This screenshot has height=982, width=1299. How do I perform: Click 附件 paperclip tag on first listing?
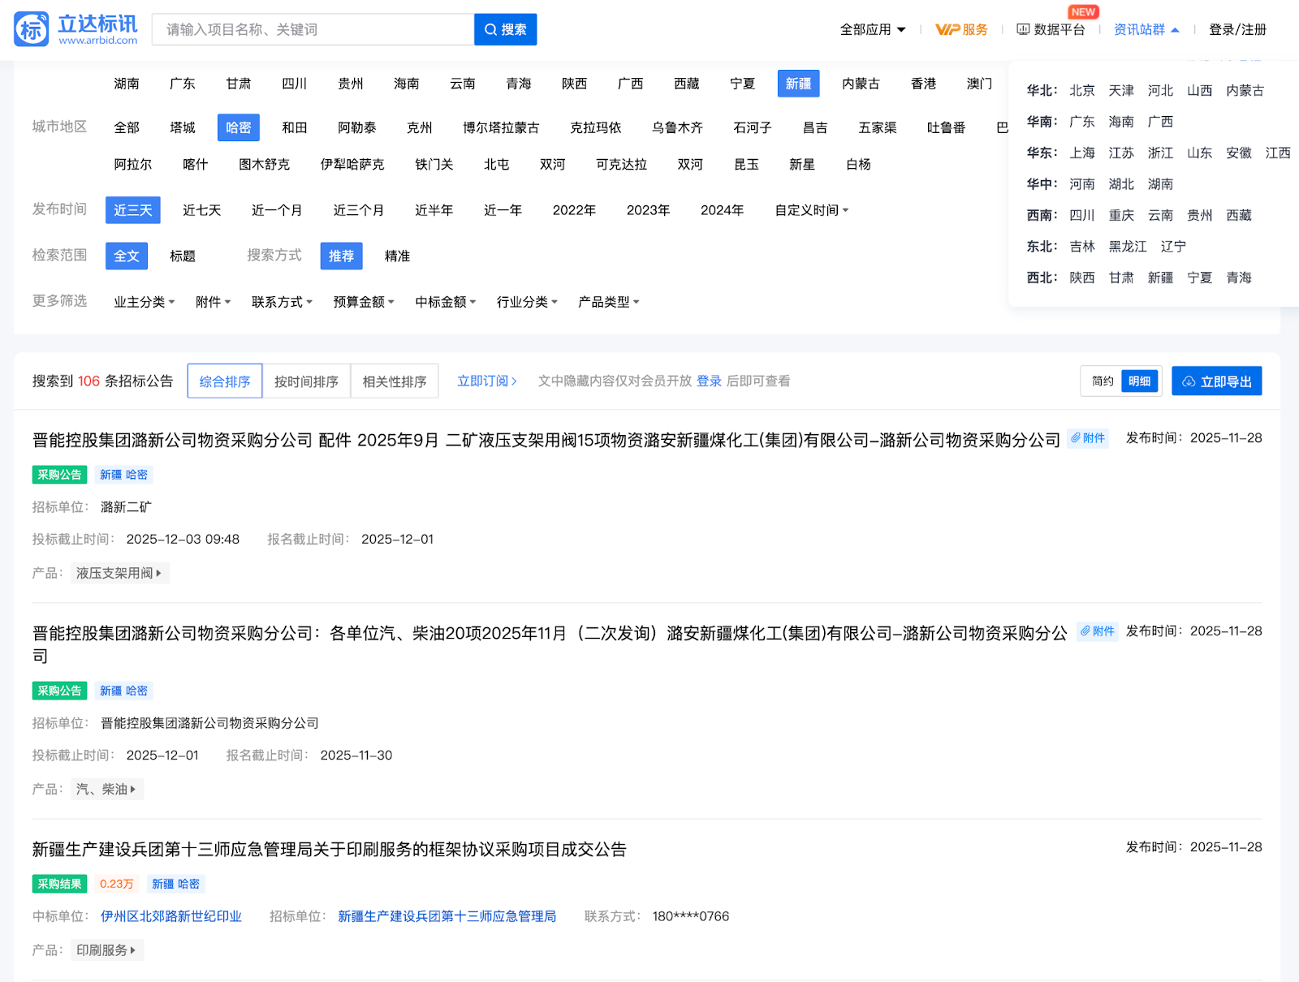1087,438
